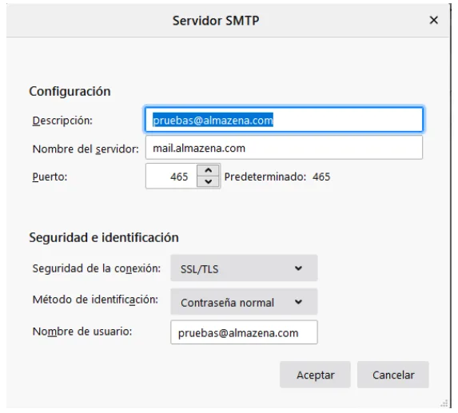Open the Método de identificación dropdown
The width and height of the screenshot is (458, 413).
tap(244, 301)
